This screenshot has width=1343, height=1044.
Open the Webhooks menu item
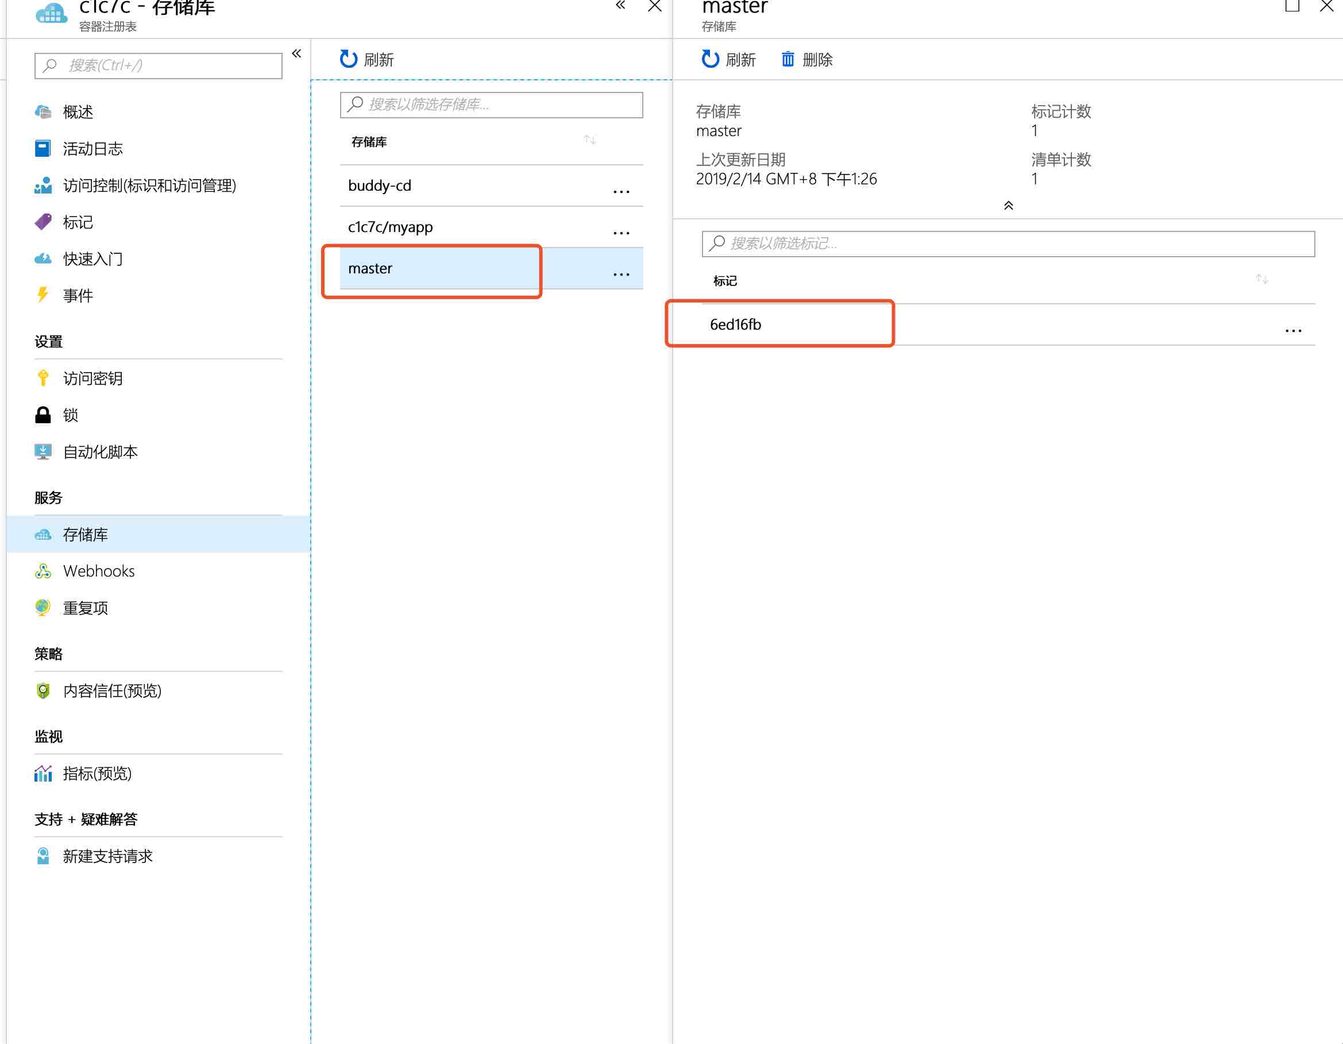tap(98, 571)
